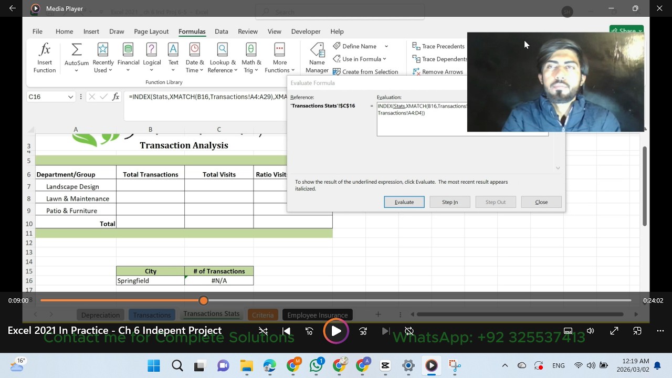Click Insert Function fx icon in ribbon
Image resolution: width=672 pixels, height=378 pixels.
[45, 58]
